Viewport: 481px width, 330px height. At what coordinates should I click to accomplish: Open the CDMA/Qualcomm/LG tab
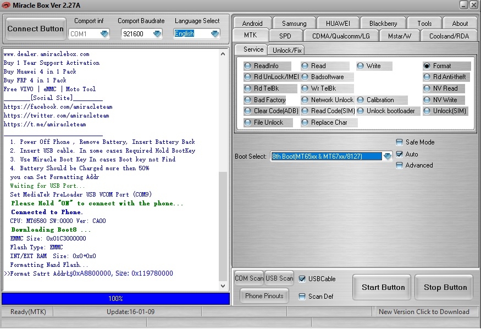(341, 36)
